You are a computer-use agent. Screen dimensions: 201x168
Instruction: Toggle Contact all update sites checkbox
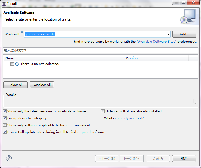[x=5, y=132]
